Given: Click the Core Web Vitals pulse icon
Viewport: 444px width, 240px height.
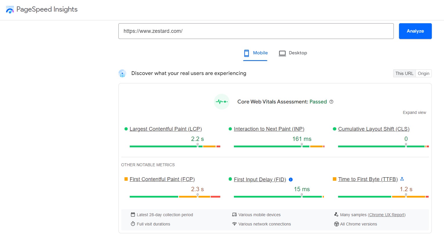Looking at the screenshot, I should 222,102.
